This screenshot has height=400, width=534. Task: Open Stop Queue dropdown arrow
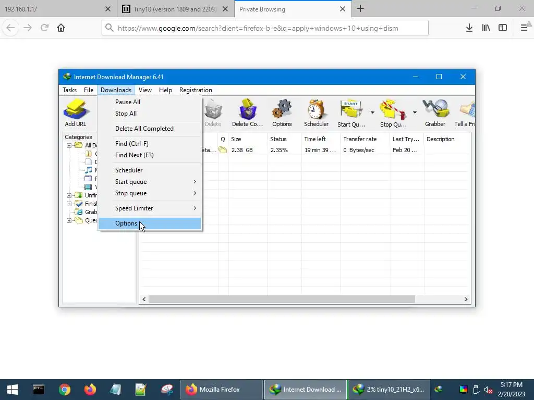(x=415, y=113)
